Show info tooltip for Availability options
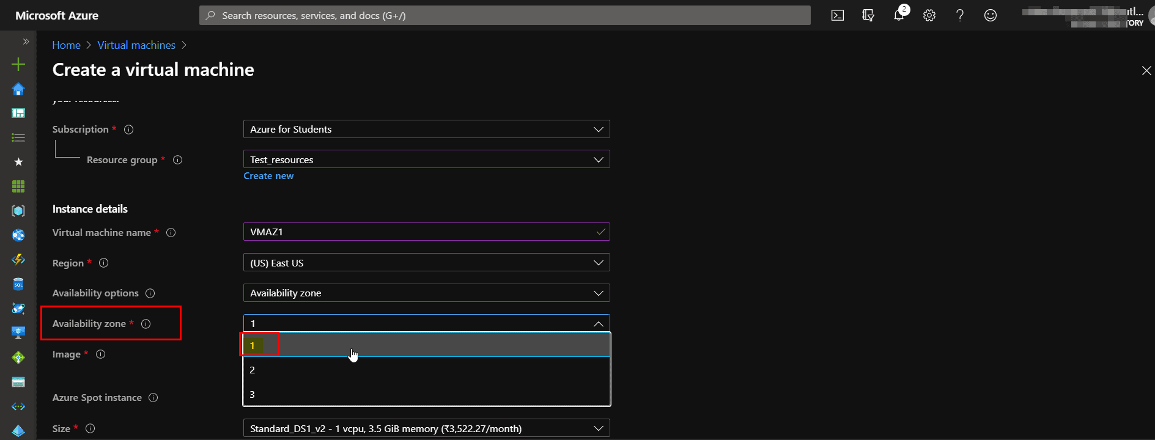Screen dimensions: 1155x440 [150, 293]
